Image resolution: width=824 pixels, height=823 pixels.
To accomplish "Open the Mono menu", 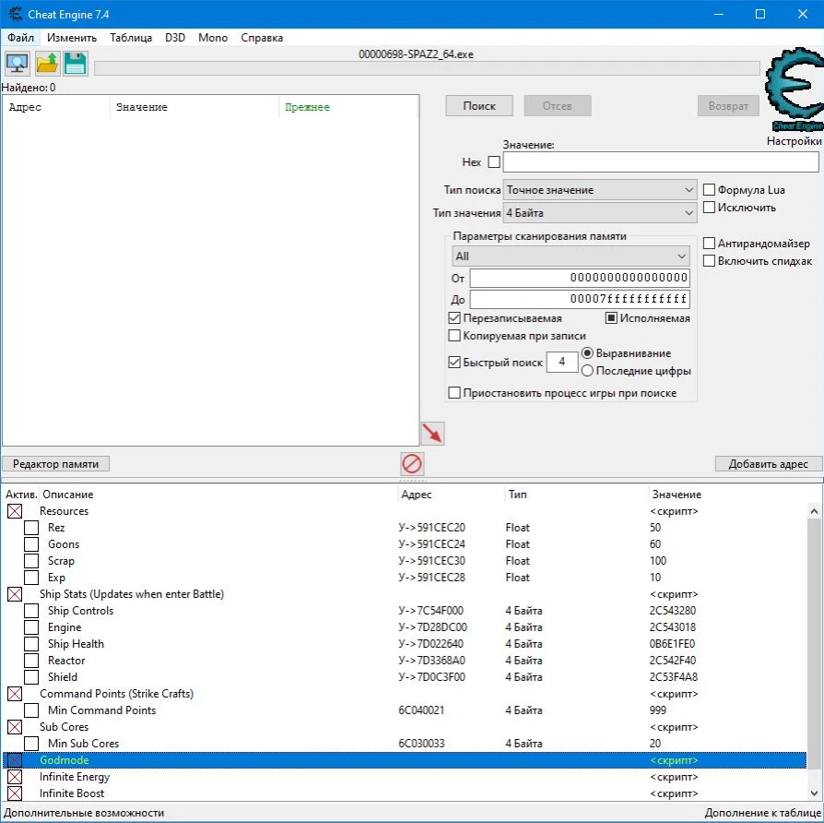I will 213,38.
